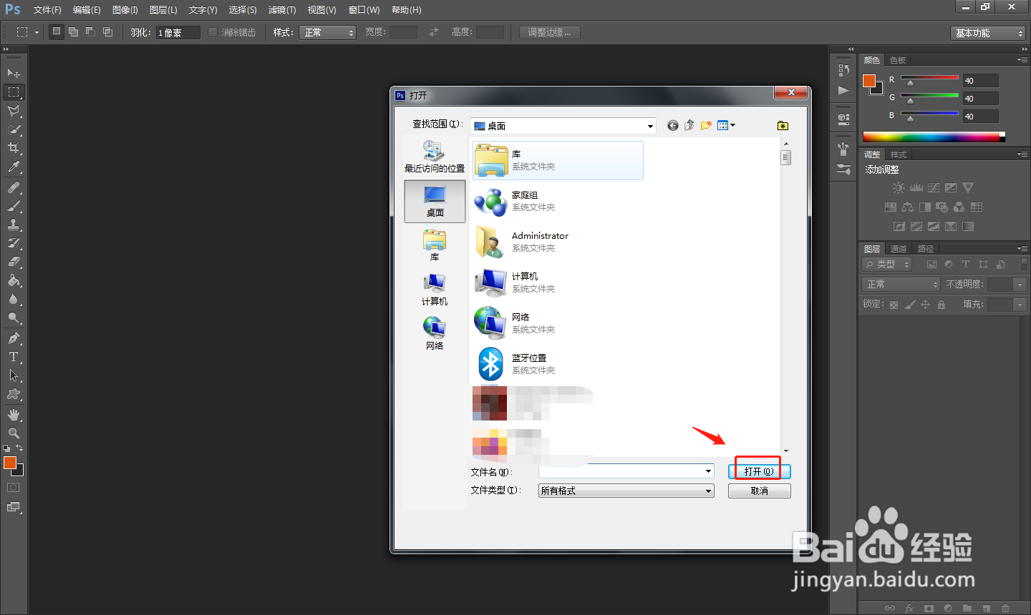Image resolution: width=1031 pixels, height=615 pixels.
Task: Select the Pen tool
Action: (14, 338)
